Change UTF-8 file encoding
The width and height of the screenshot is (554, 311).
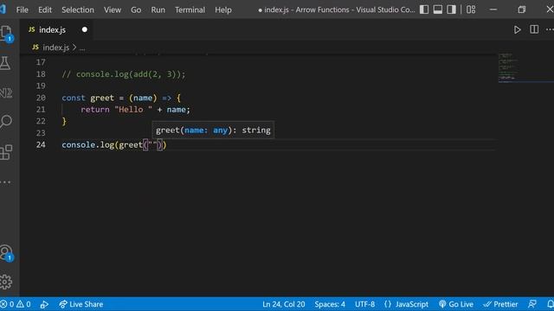364,304
